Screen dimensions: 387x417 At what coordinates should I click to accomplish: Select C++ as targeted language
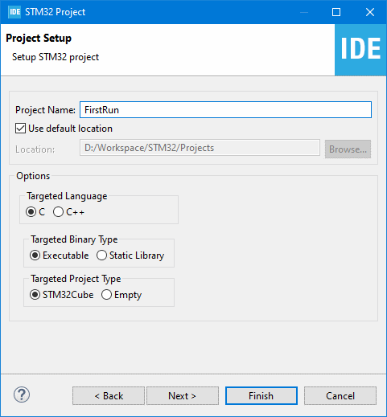(x=58, y=212)
